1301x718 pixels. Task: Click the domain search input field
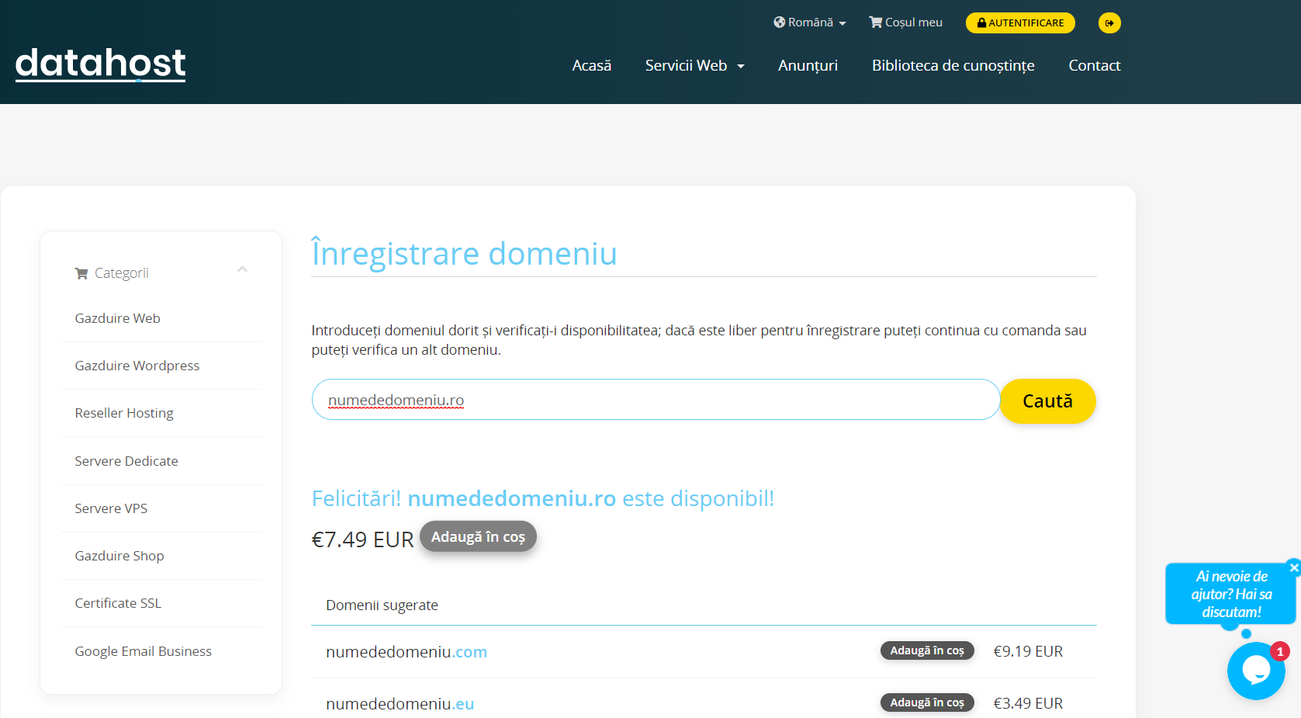pyautogui.click(x=656, y=400)
